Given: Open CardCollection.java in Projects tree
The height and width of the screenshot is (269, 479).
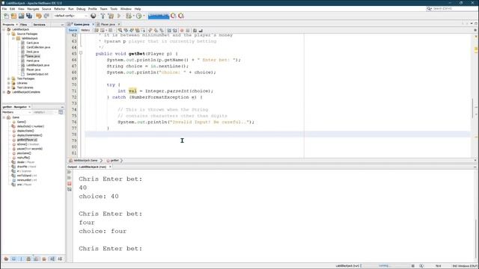Looking at the screenshot, I should (38, 47).
